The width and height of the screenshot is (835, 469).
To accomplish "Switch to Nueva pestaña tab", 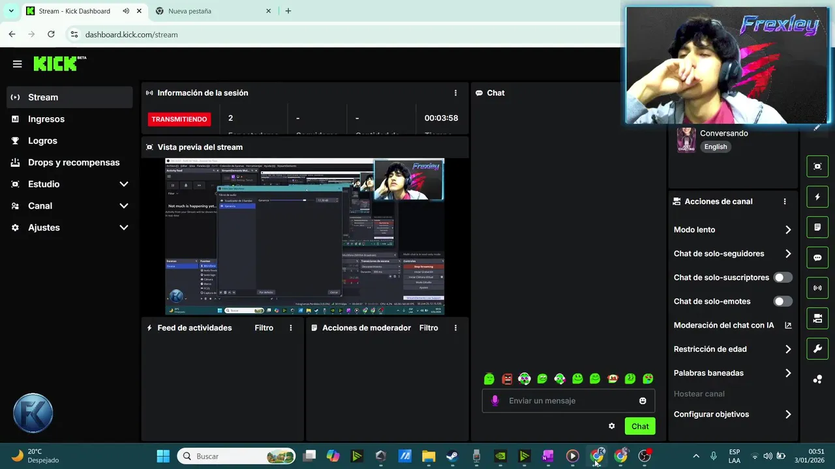I will pyautogui.click(x=213, y=11).
